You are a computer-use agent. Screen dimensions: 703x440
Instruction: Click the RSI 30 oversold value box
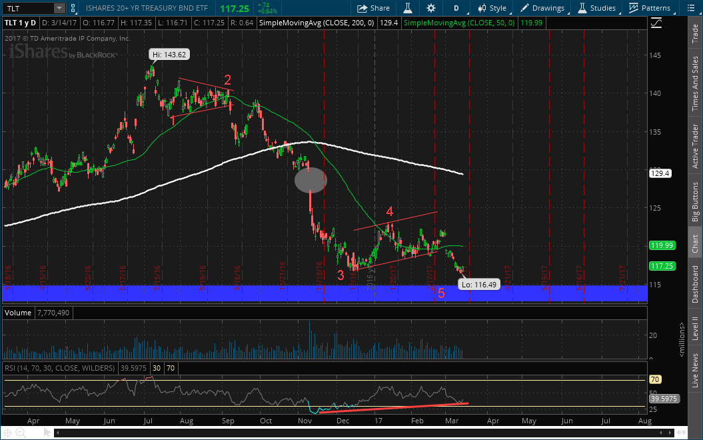tap(157, 368)
